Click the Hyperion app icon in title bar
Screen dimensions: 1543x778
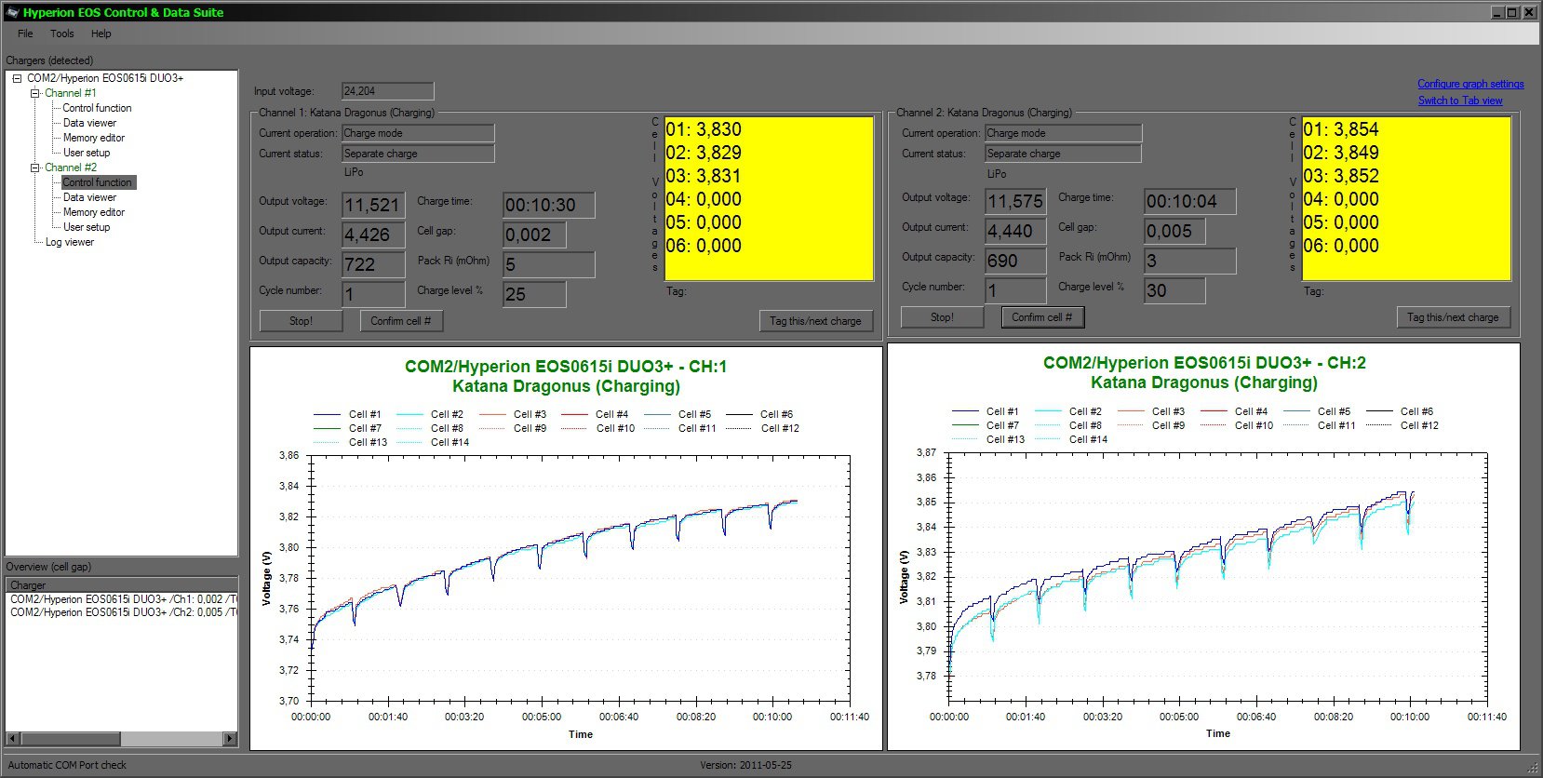(x=12, y=12)
